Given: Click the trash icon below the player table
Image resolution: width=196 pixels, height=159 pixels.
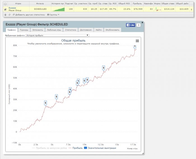Looking at the screenshot, I should tap(5, 15).
